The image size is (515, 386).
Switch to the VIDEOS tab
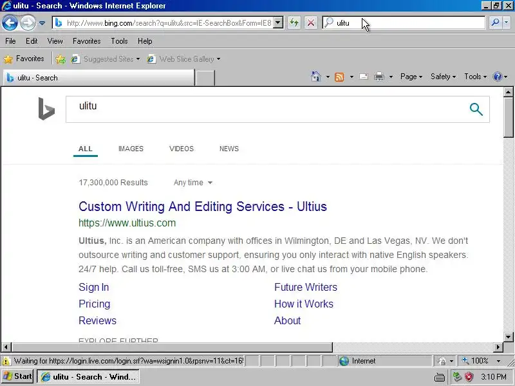(182, 149)
